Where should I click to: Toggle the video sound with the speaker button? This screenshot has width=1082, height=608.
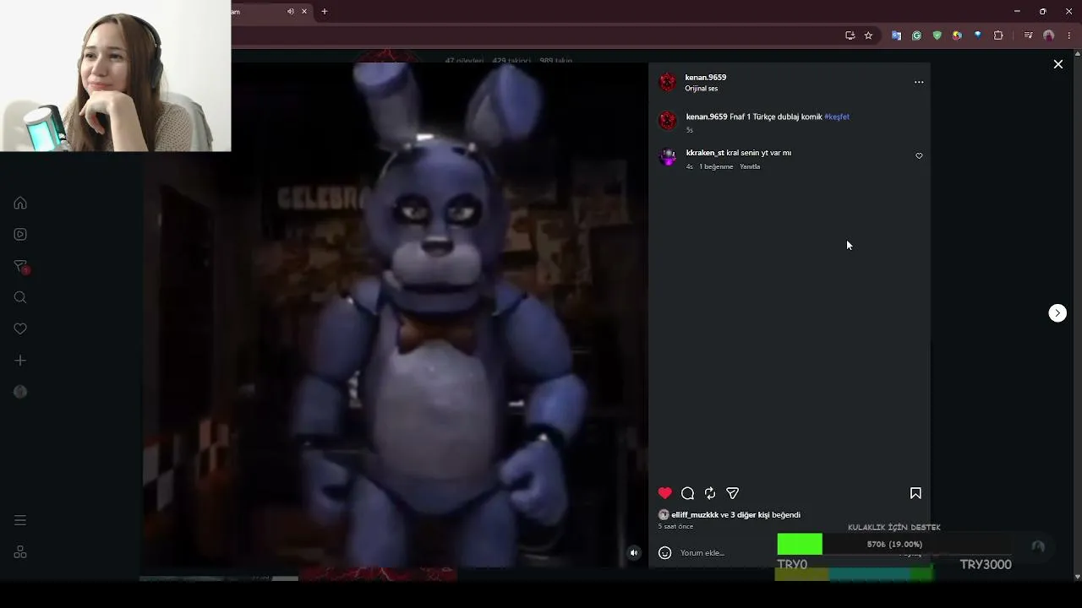(x=634, y=553)
